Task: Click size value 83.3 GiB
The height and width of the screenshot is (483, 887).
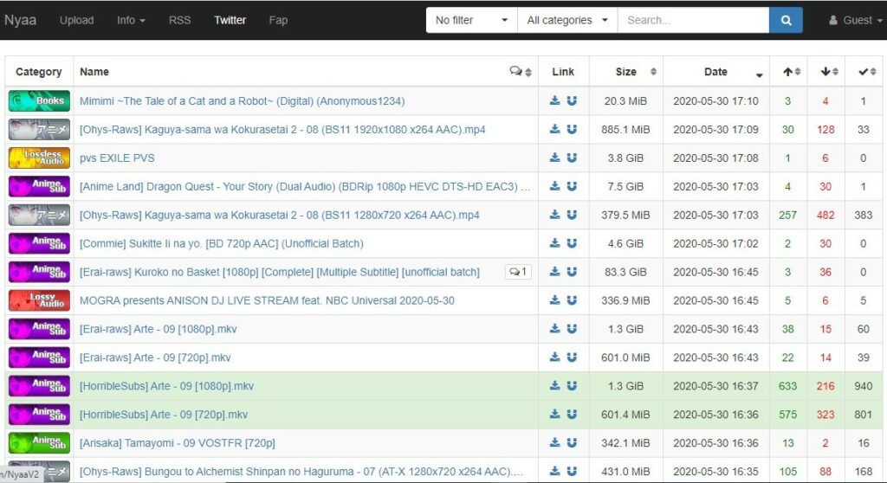Action: tap(625, 272)
